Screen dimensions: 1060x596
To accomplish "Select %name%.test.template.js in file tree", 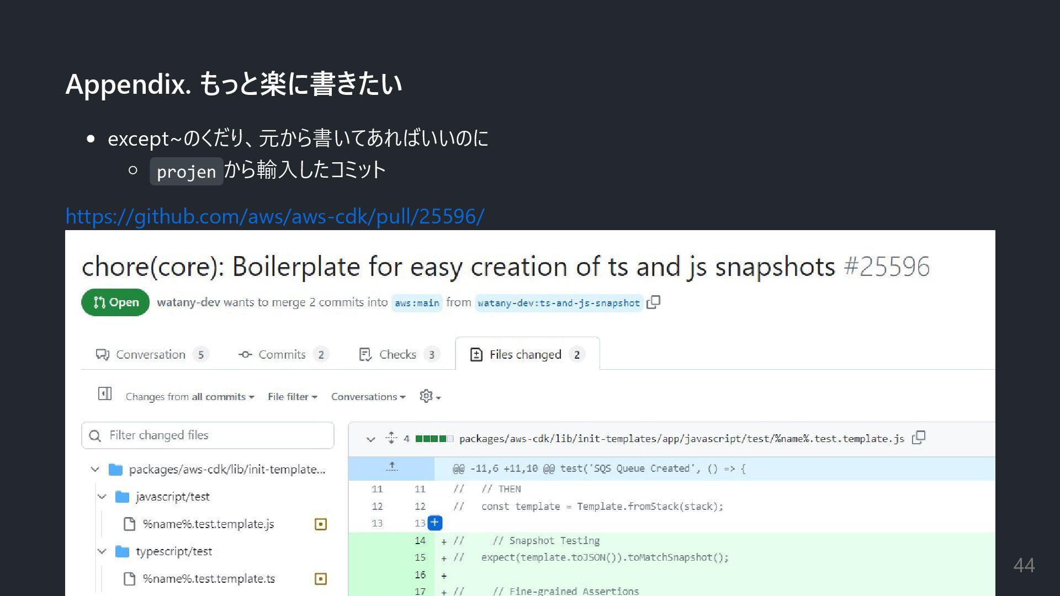I will point(208,524).
